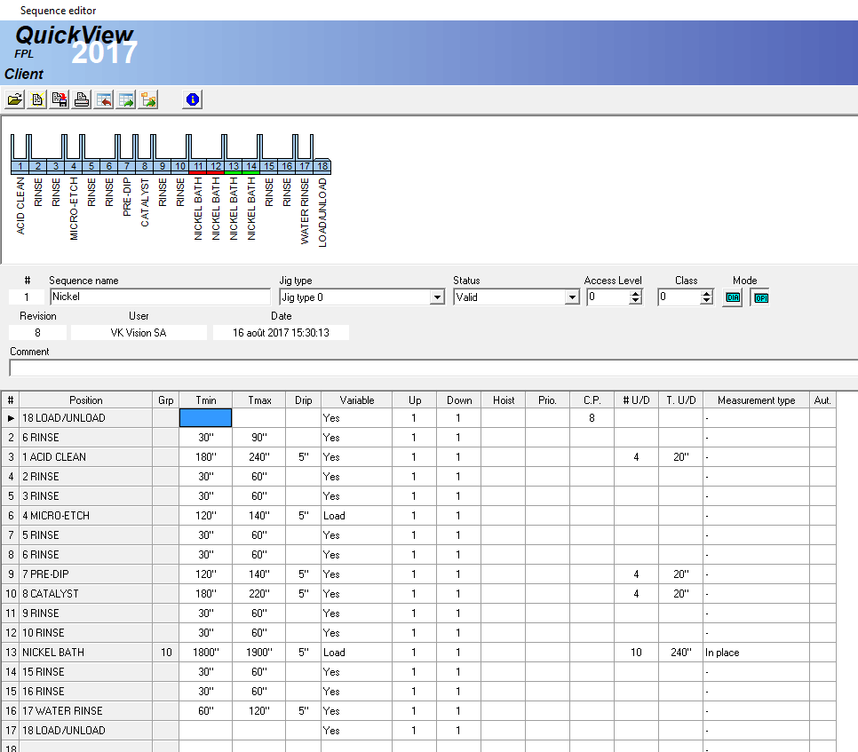The width and height of the screenshot is (858, 752).
Task: Click the Open sequence folder icon
Action: (15, 99)
